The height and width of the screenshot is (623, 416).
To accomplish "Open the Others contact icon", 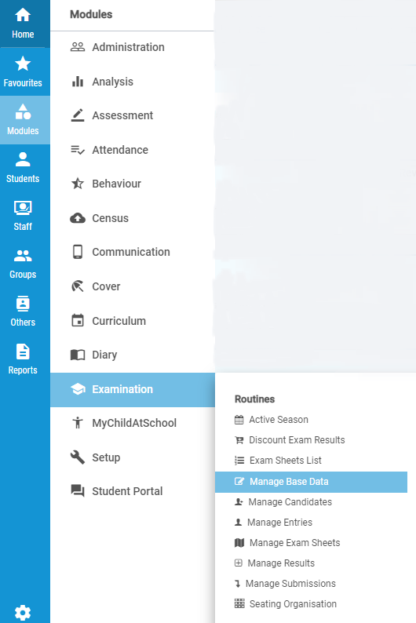I will pos(23,304).
